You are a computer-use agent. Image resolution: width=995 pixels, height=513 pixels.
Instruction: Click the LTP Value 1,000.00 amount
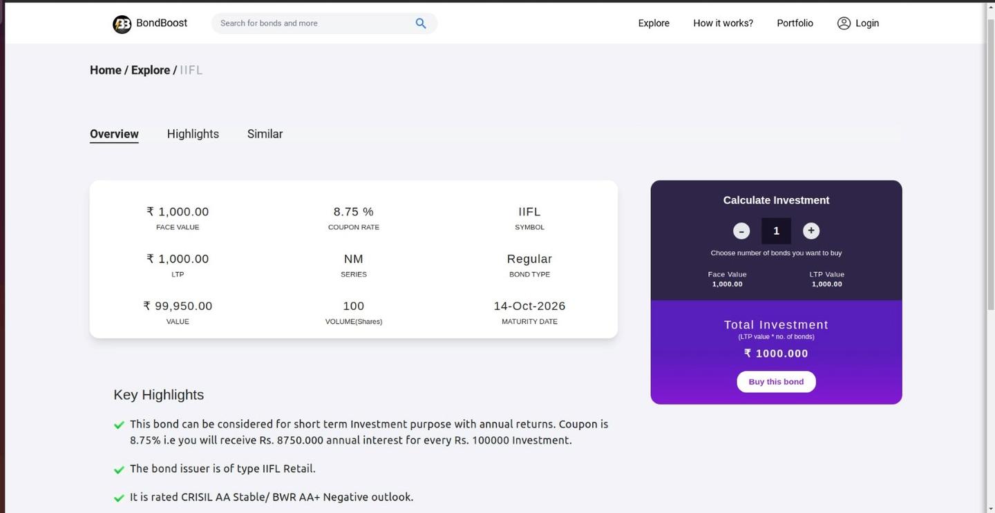click(x=826, y=284)
